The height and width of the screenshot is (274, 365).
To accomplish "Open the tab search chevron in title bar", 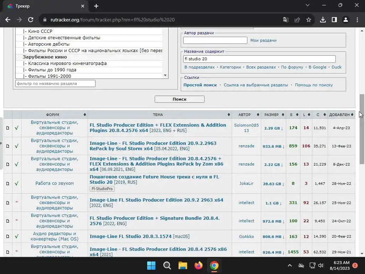I will (308, 5).
